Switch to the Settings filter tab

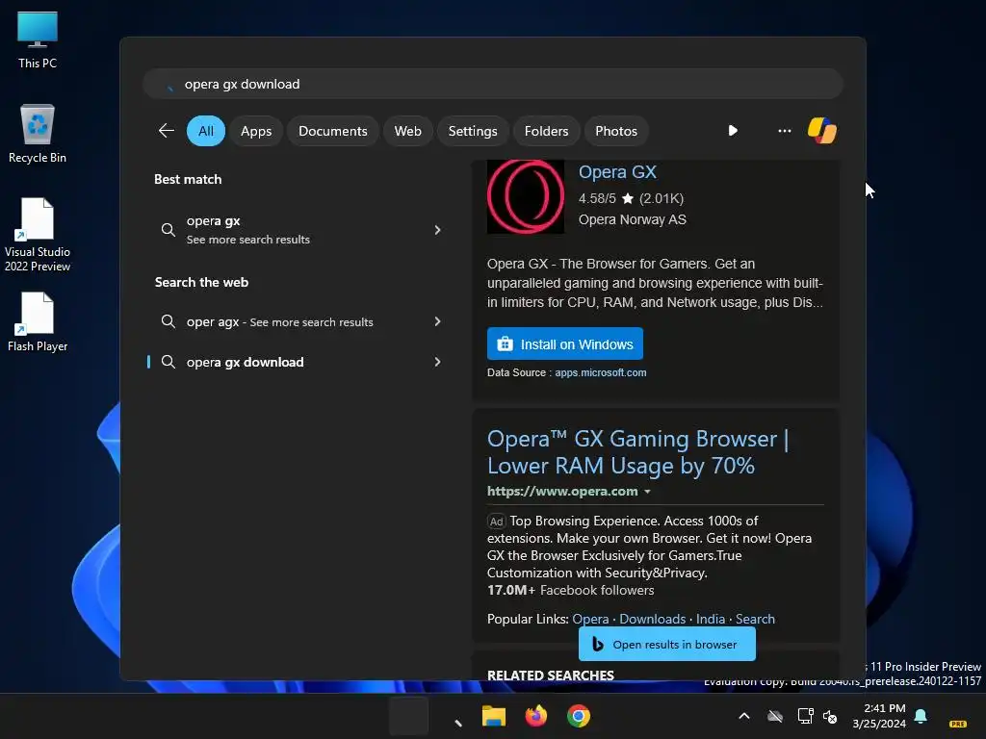point(472,131)
